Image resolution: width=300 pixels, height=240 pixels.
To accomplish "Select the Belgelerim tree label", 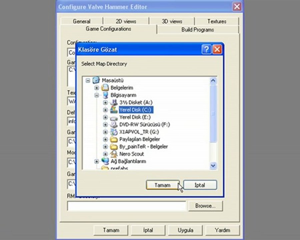I will tap(122, 88).
